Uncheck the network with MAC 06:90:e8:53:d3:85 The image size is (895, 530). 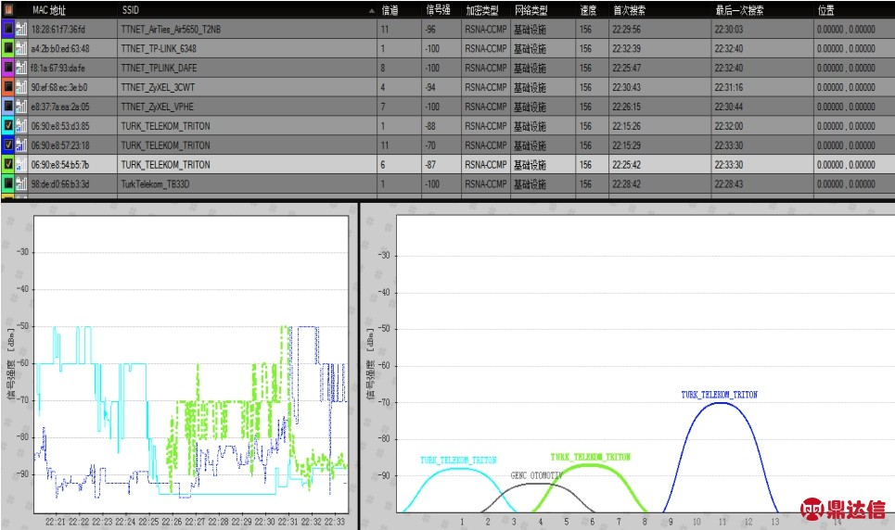(8, 125)
